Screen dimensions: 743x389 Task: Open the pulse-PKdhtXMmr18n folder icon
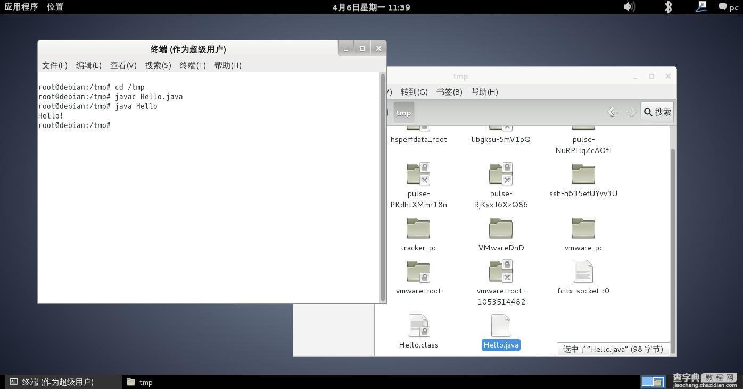point(418,174)
